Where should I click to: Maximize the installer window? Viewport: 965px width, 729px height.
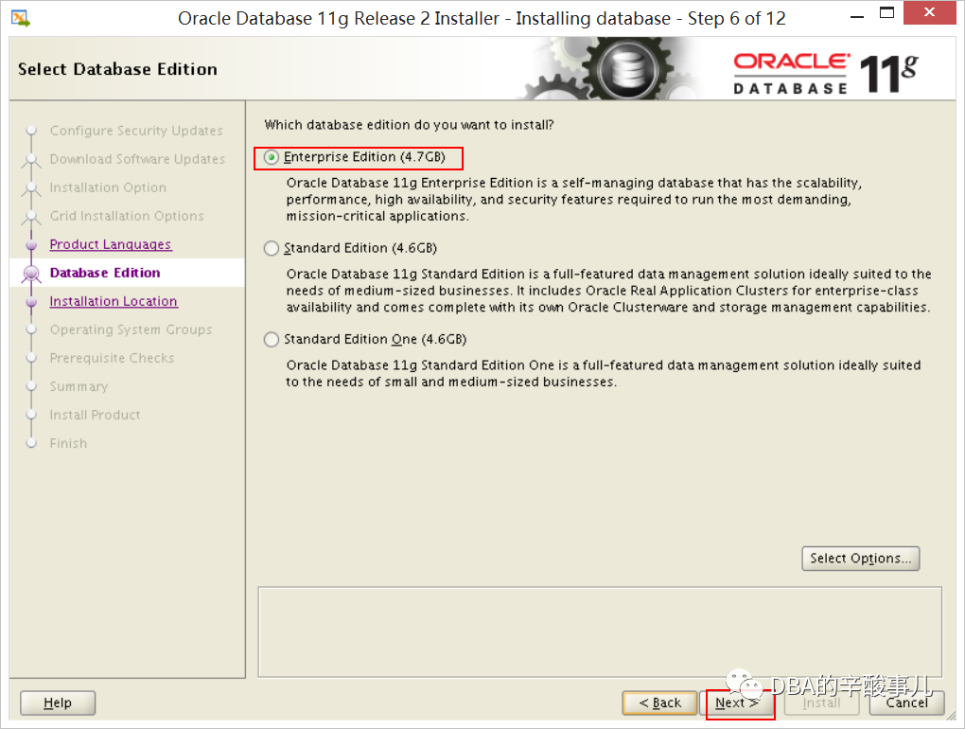coord(886,13)
